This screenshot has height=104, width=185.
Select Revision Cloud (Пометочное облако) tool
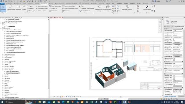[x=69, y=6]
